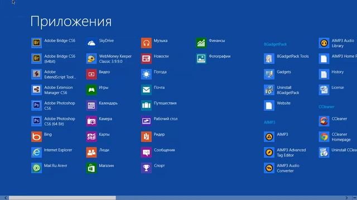Open the AIMP3 History document icon
This screenshot has height=200, width=357.
(324, 74)
